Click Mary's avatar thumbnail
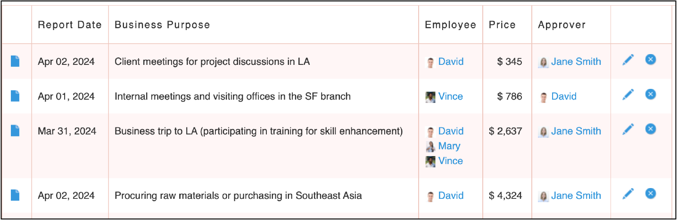Image resolution: width=677 pixels, height=220 pixels. (x=430, y=147)
